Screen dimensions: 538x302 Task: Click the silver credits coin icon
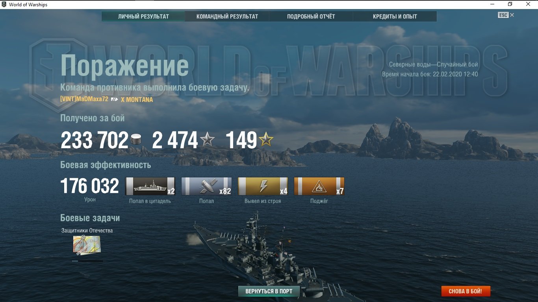click(x=136, y=139)
